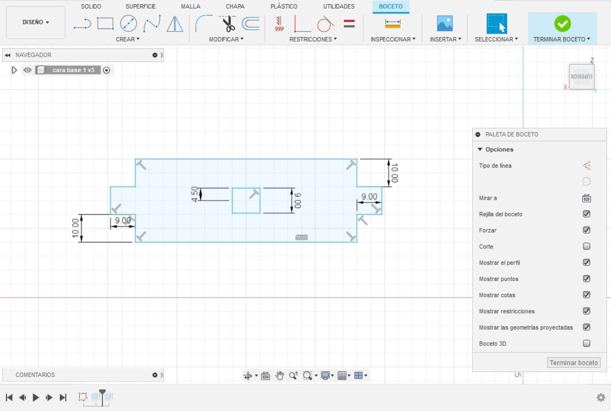Image resolution: width=611 pixels, height=411 pixels.
Task: Switch to the SÓLIDO tab
Action: tap(91, 6)
